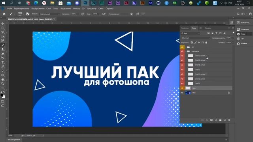The image size is (253, 142).
Task: Open the Библиотеки panel button
Action: tap(244, 23)
